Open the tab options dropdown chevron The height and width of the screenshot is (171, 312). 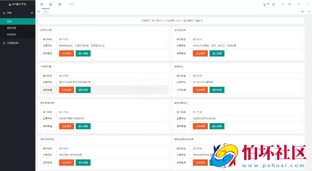point(309,12)
